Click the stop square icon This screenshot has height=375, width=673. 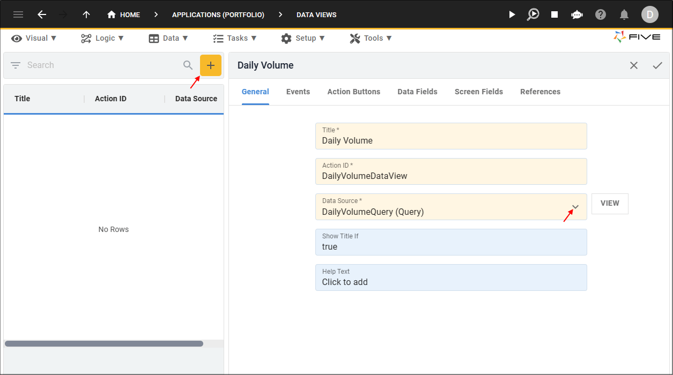coord(554,14)
